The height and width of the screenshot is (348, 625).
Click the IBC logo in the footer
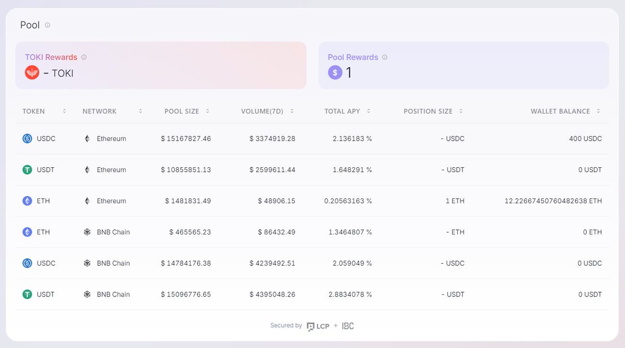coord(347,326)
